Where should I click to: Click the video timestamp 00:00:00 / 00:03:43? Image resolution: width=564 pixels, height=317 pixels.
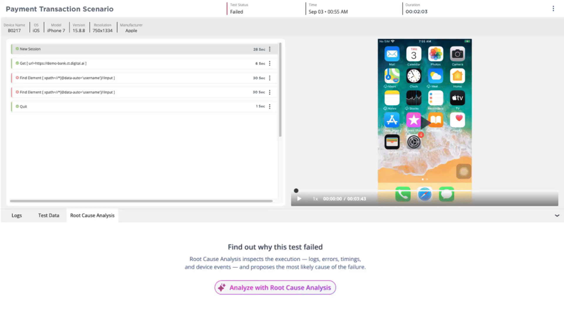pos(345,199)
